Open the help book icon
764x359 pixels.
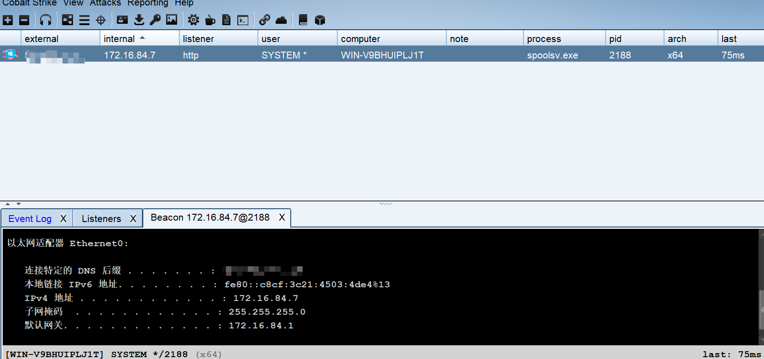tap(303, 20)
